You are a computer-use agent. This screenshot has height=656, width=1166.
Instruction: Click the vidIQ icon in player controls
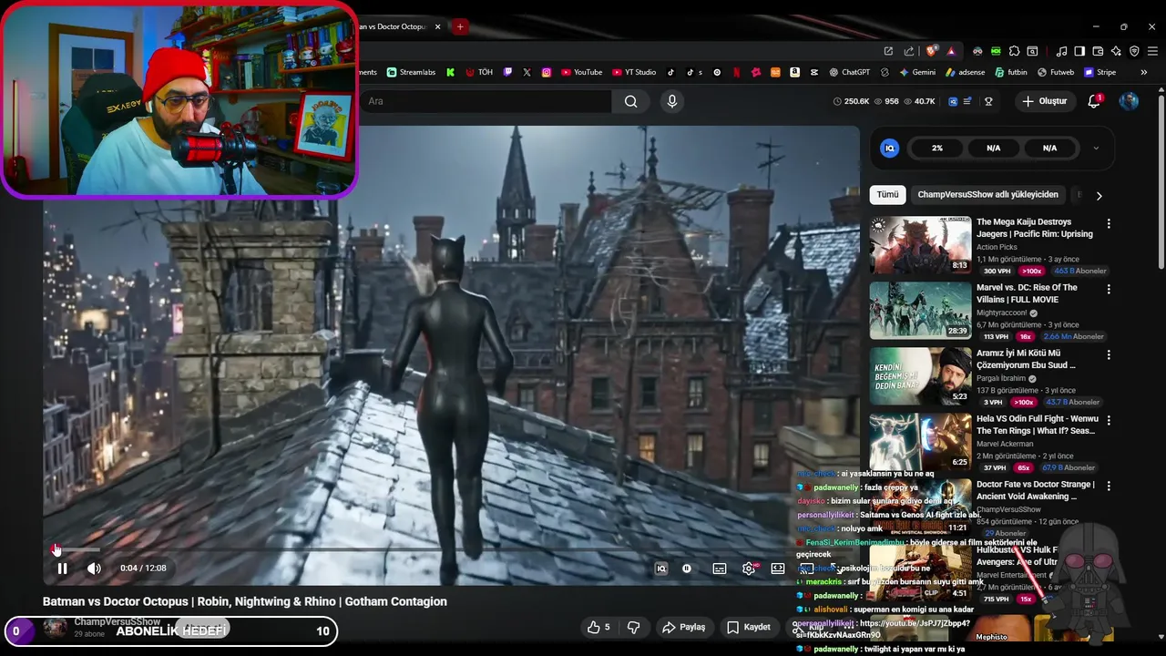tap(661, 569)
